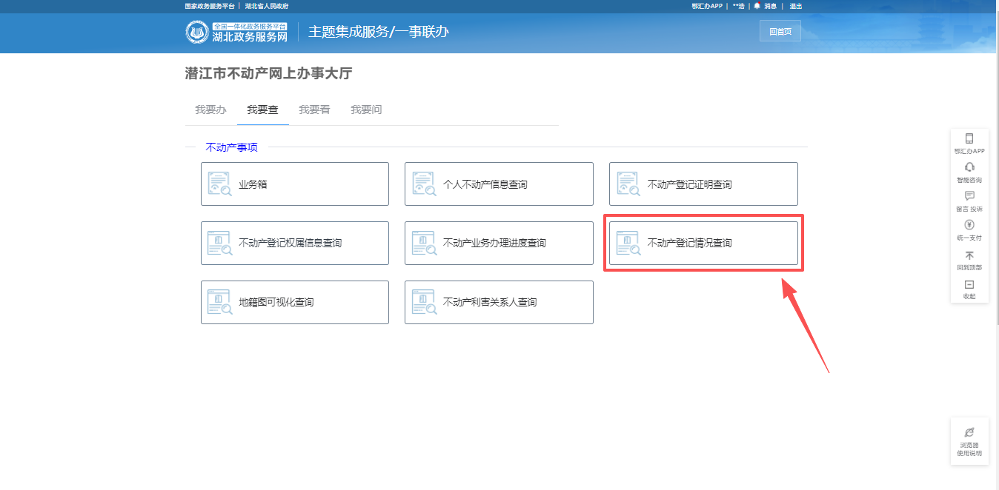The image size is (999, 490).
Task: Open 国家政务服务平台 link
Action: [x=210, y=6]
